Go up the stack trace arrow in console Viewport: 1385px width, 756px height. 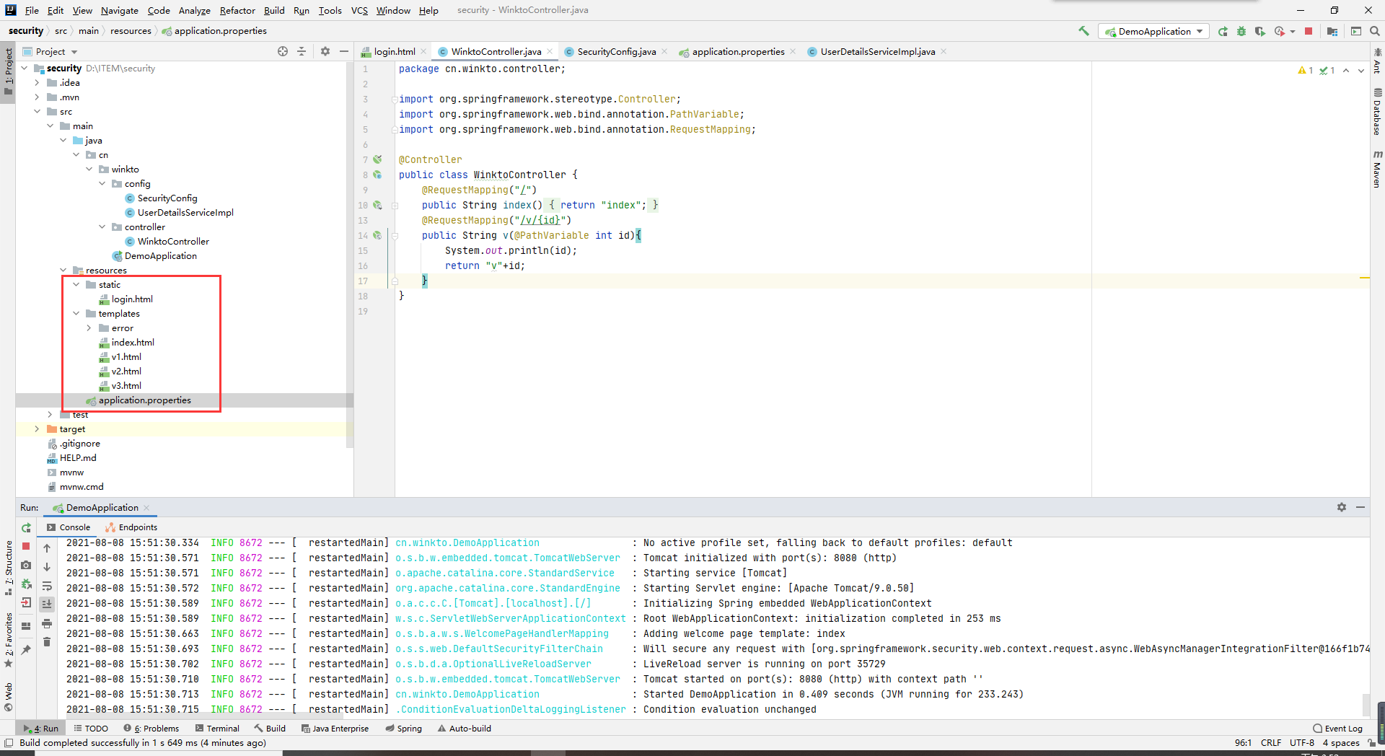point(47,548)
